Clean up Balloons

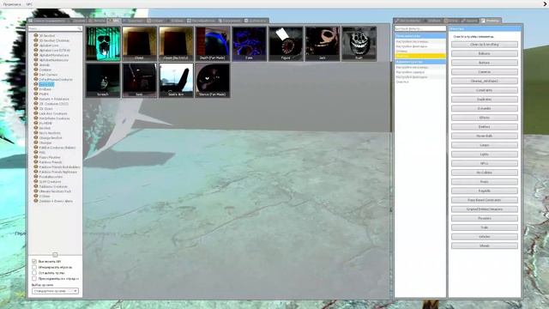(484, 53)
